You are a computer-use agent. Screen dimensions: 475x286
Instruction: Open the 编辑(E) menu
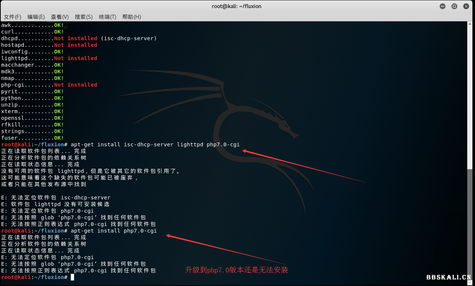36,17
